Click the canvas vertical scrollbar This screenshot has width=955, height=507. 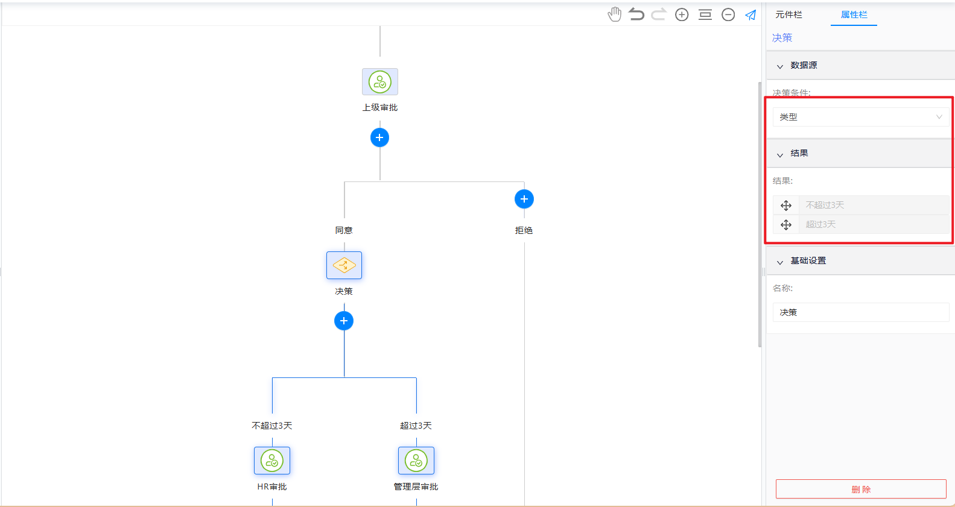tap(760, 214)
